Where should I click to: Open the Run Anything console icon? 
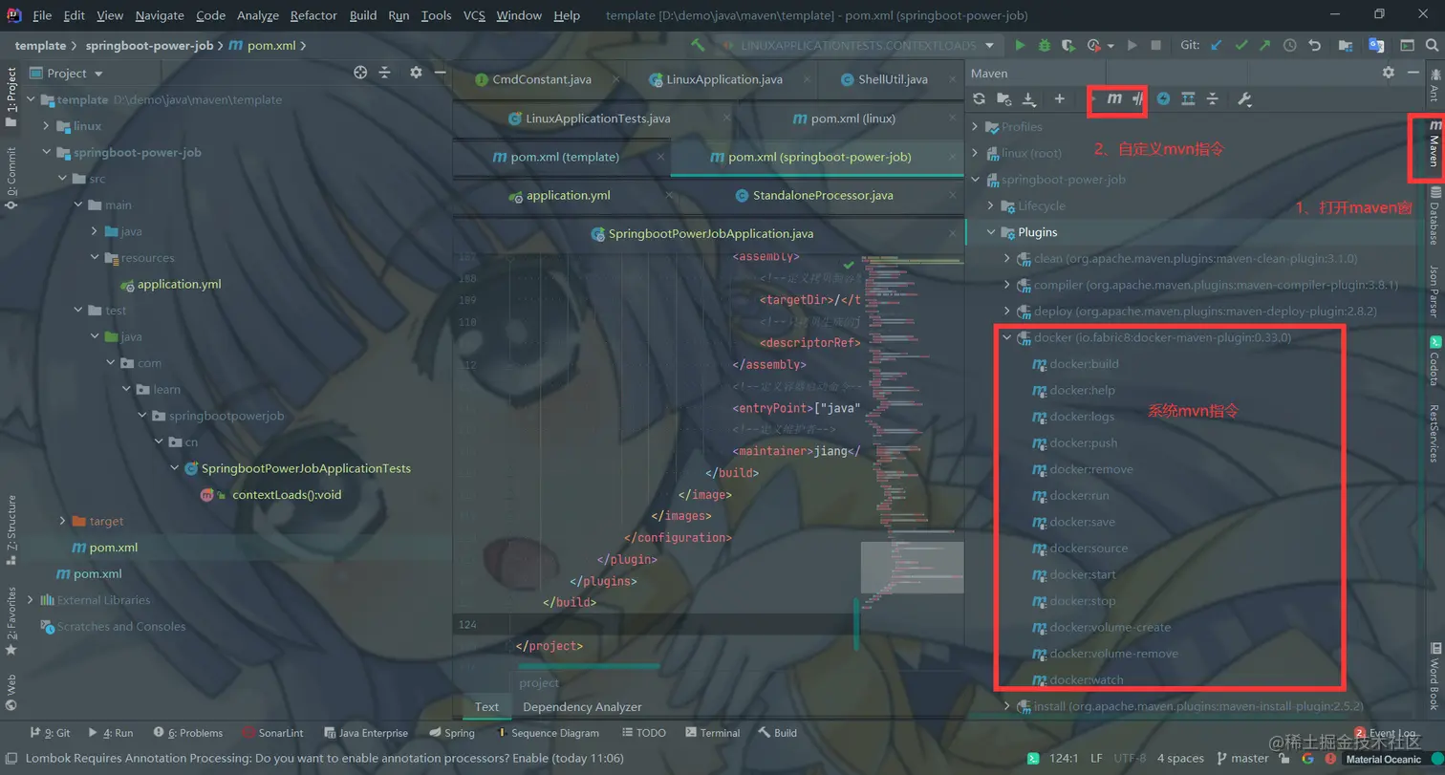pyautogui.click(x=1408, y=45)
